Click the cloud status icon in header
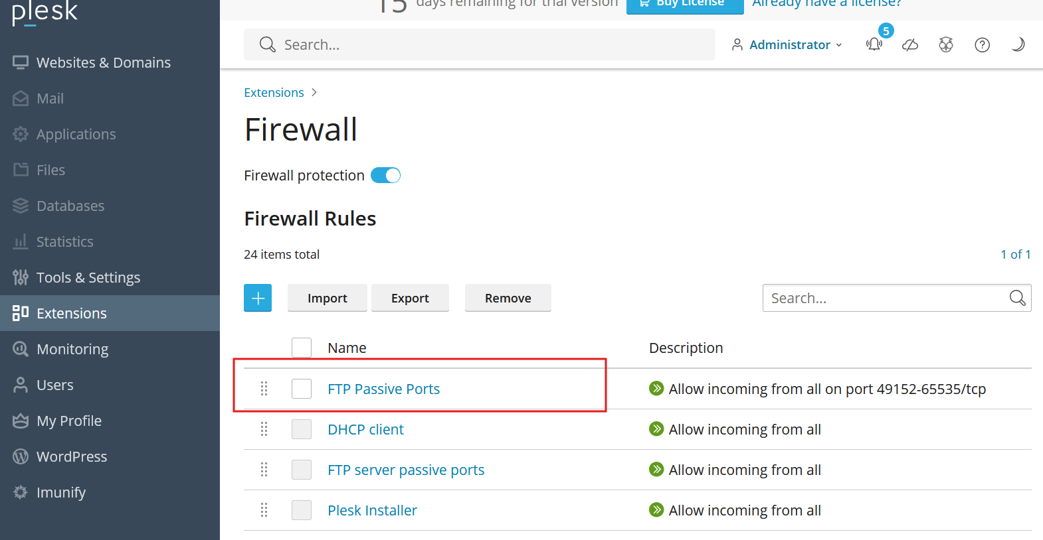Image resolution: width=1043 pixels, height=540 pixels. 910,44
